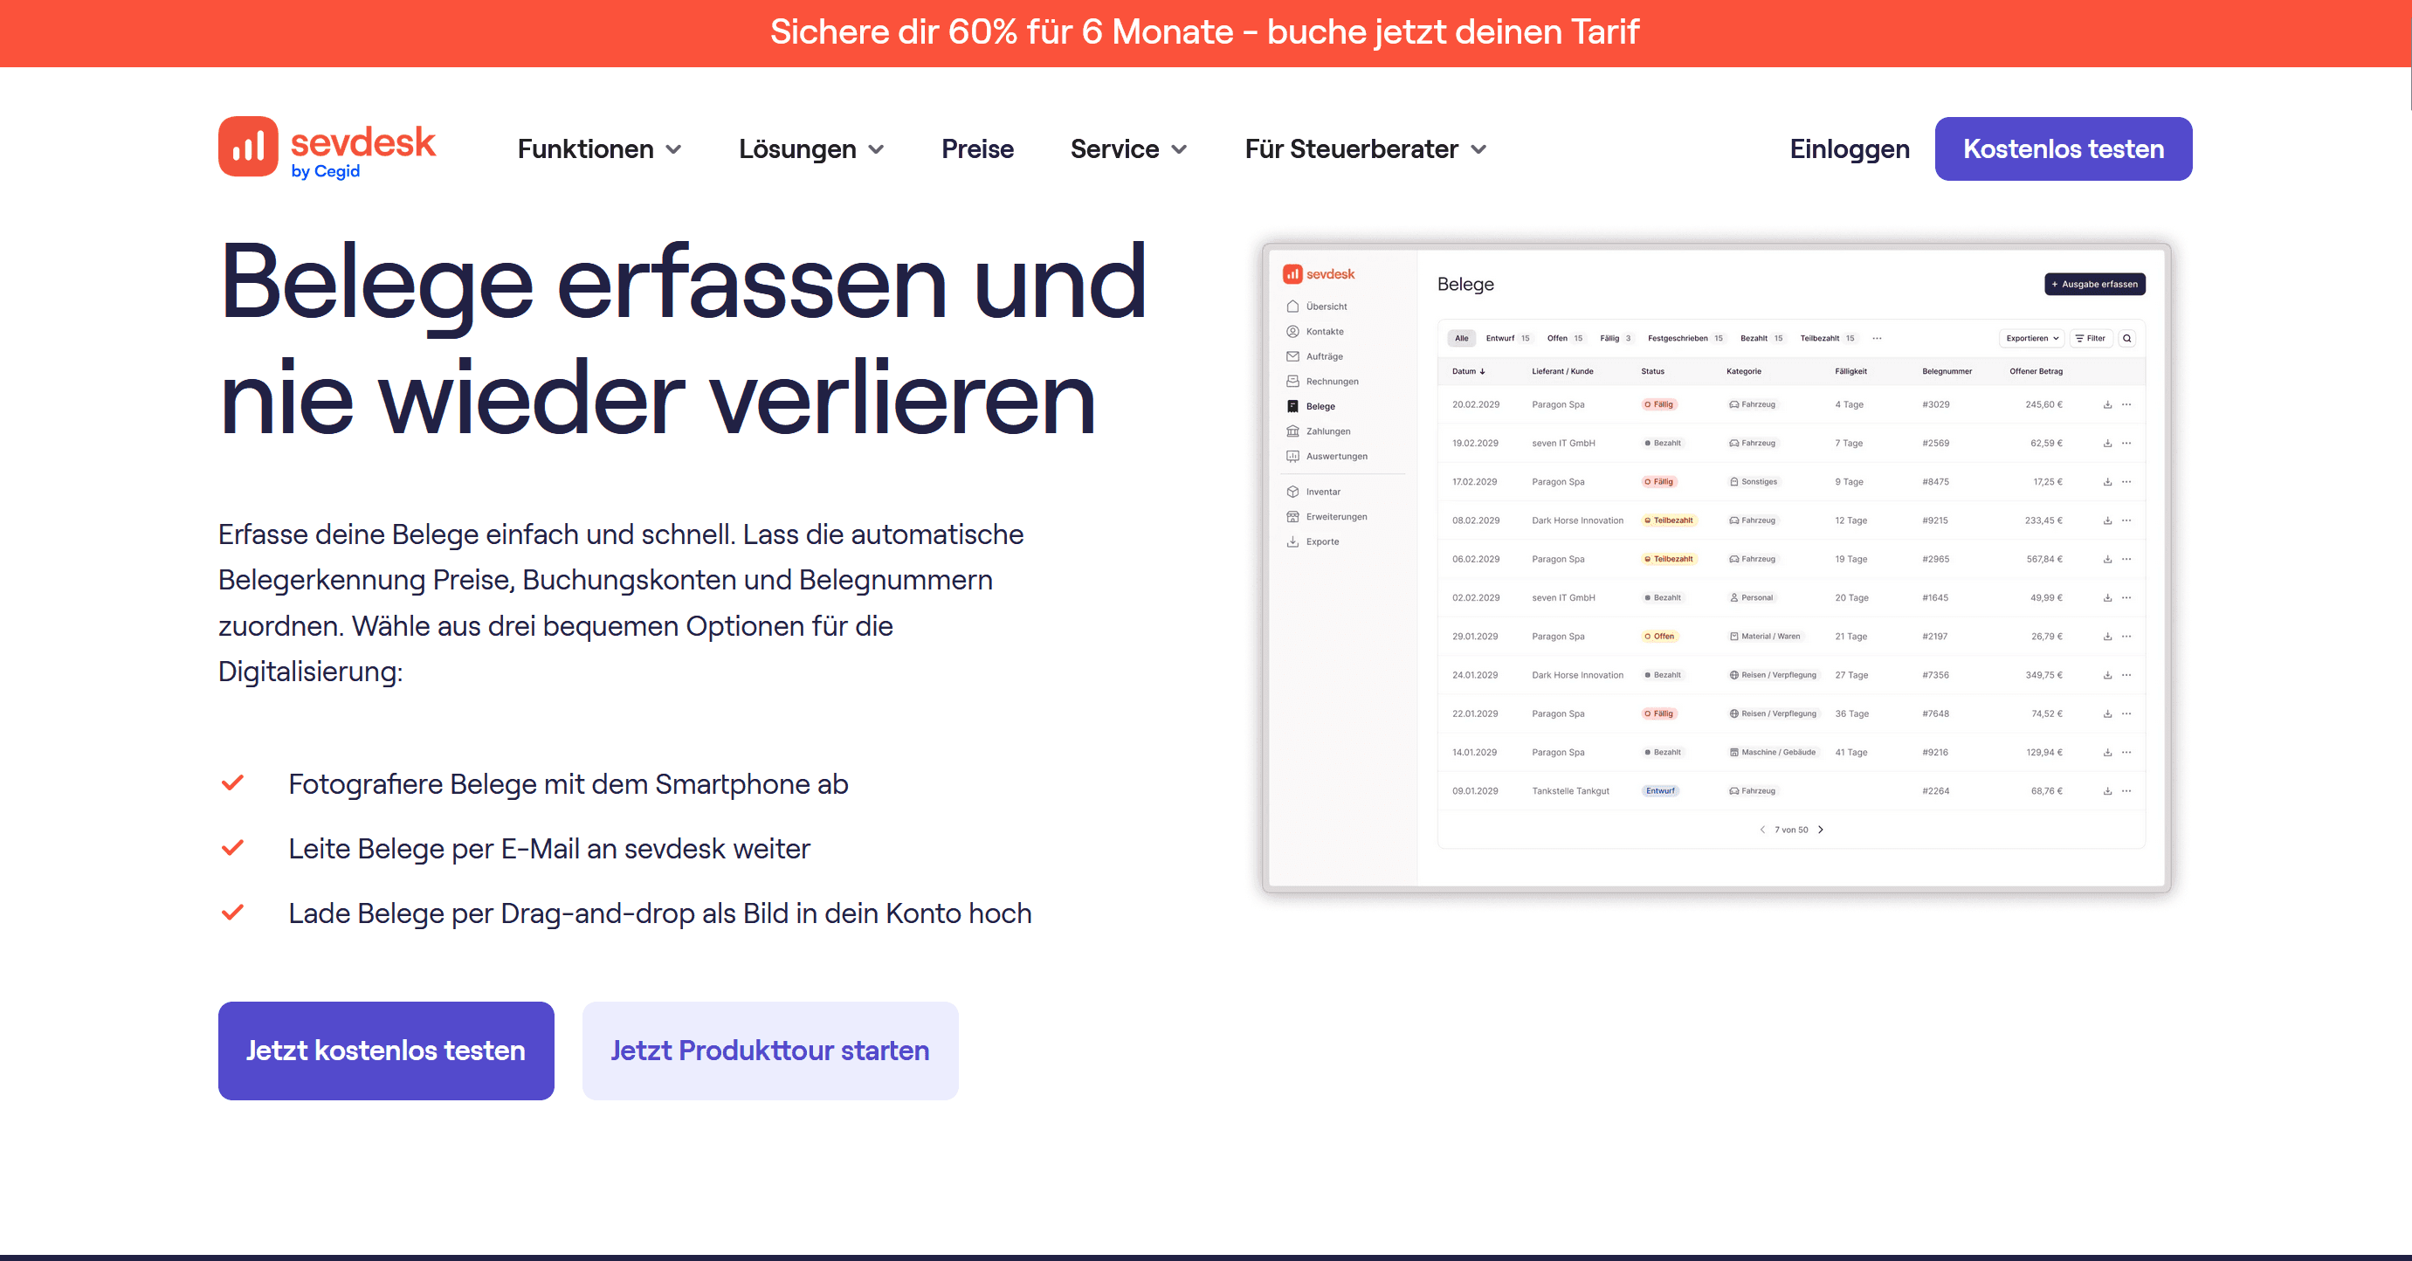Download the receipt #9215

pyautogui.click(x=2106, y=520)
